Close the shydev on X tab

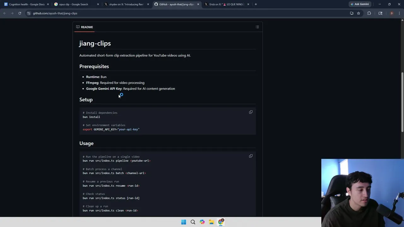[x=148, y=4]
